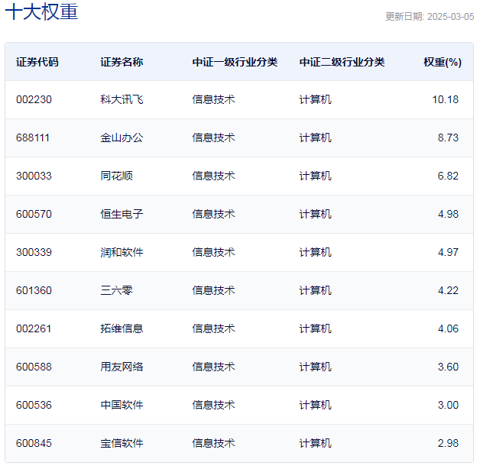The height and width of the screenshot is (469, 480).
Task: Select the 10.18 weight value
Action: [x=445, y=99]
